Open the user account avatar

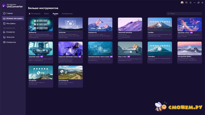pyautogui.click(x=182, y=3)
